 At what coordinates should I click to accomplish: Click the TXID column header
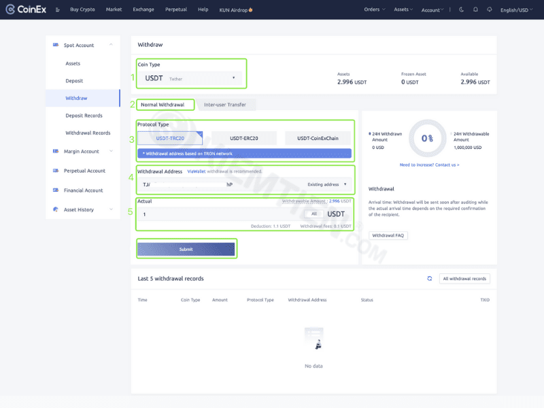(485, 300)
